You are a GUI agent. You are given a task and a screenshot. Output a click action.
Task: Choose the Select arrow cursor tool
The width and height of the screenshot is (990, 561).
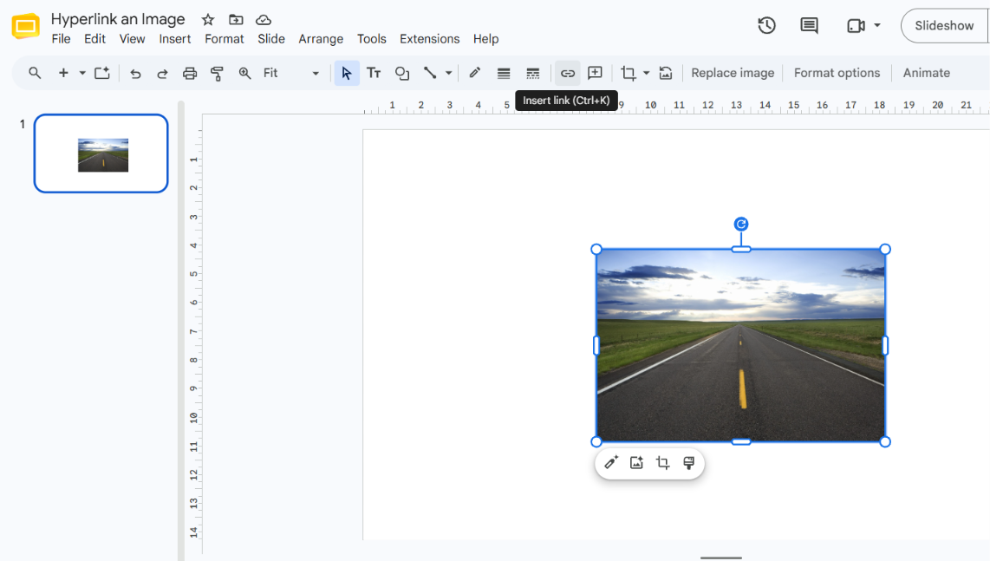click(347, 74)
